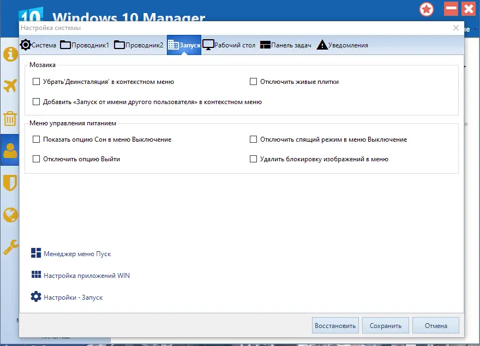
Task: Tick Добавить «Запуск от имени другого пользователя»
Action: coord(36,101)
